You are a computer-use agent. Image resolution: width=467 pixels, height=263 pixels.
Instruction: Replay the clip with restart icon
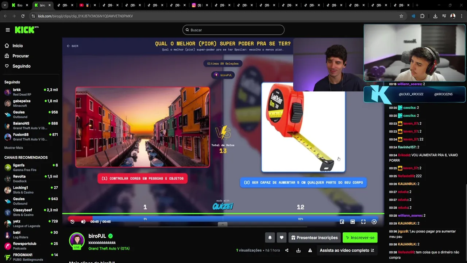[72, 222]
